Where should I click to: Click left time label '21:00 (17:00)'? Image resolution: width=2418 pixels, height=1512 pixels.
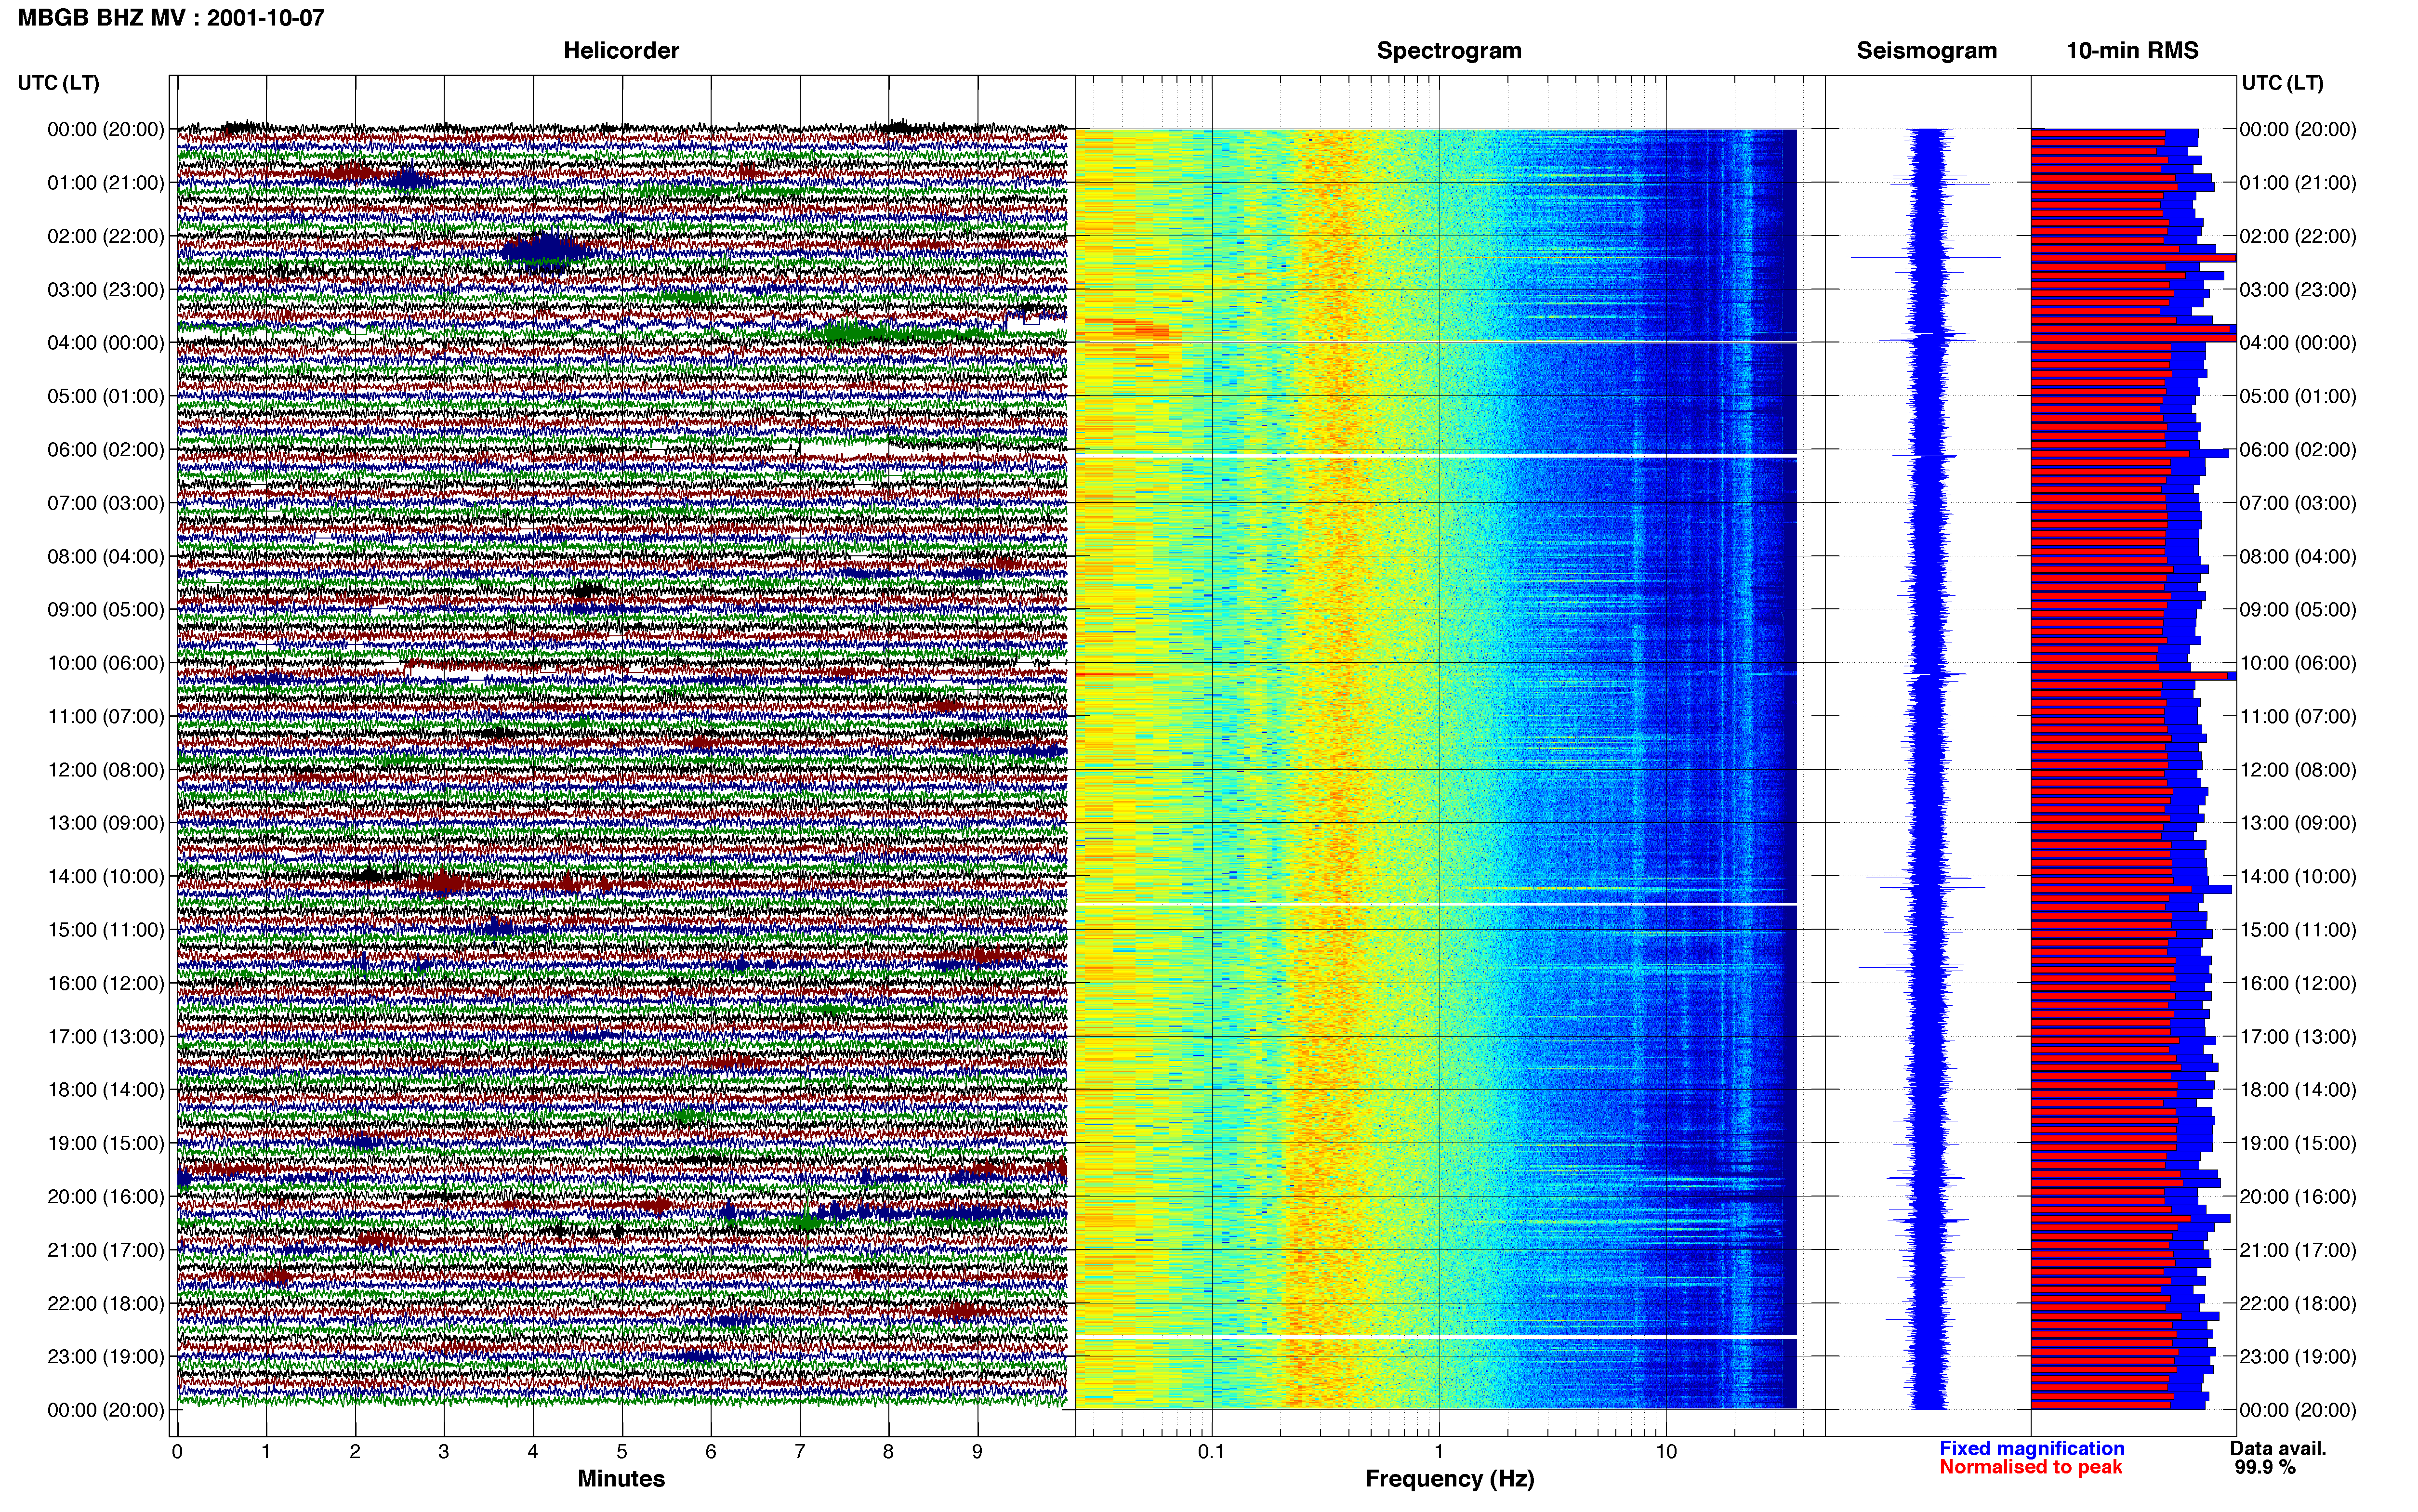tap(106, 1250)
